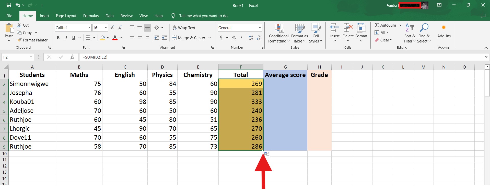
Task: Click the Format Painter brush icon
Action: click(19, 40)
